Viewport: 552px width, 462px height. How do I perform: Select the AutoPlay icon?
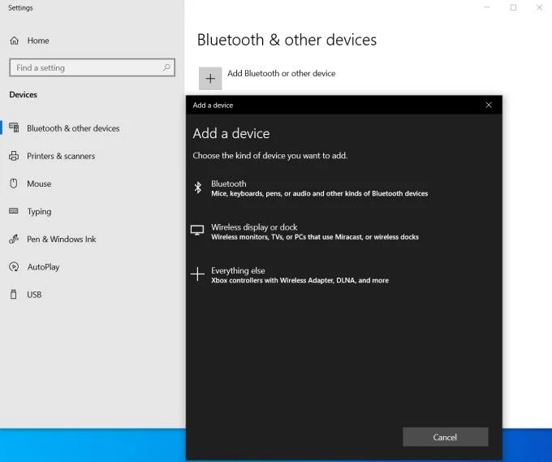click(14, 267)
